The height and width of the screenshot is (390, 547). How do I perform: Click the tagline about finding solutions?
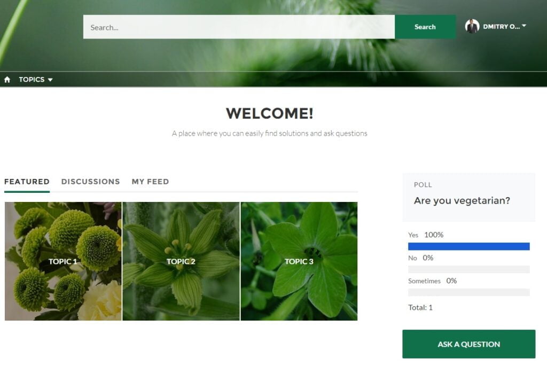tap(270, 133)
